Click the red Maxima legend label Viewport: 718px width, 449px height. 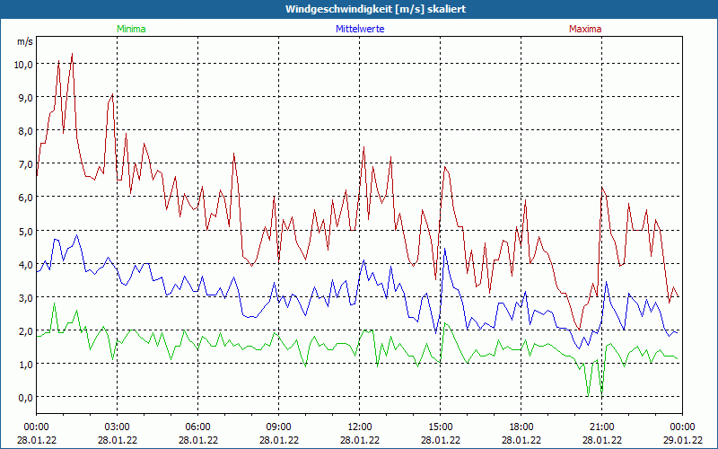click(585, 29)
